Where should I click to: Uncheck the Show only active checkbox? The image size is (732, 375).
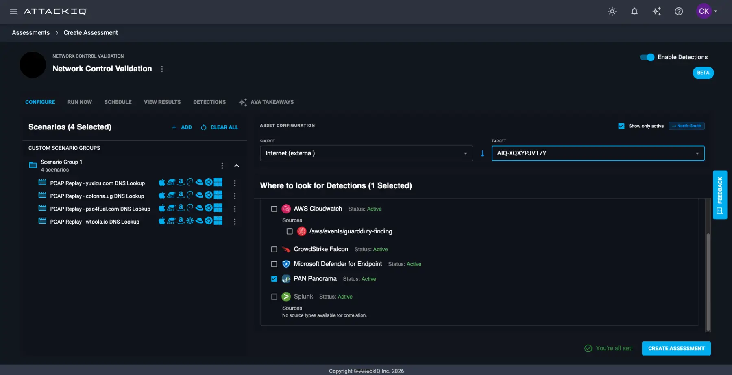pos(621,126)
